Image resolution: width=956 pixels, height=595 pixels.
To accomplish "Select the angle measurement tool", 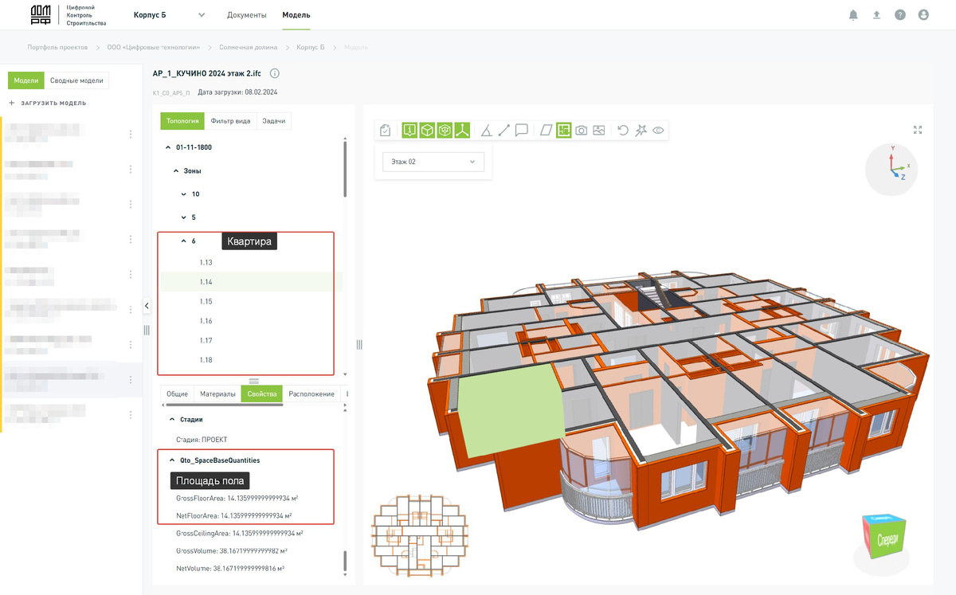I will click(486, 131).
